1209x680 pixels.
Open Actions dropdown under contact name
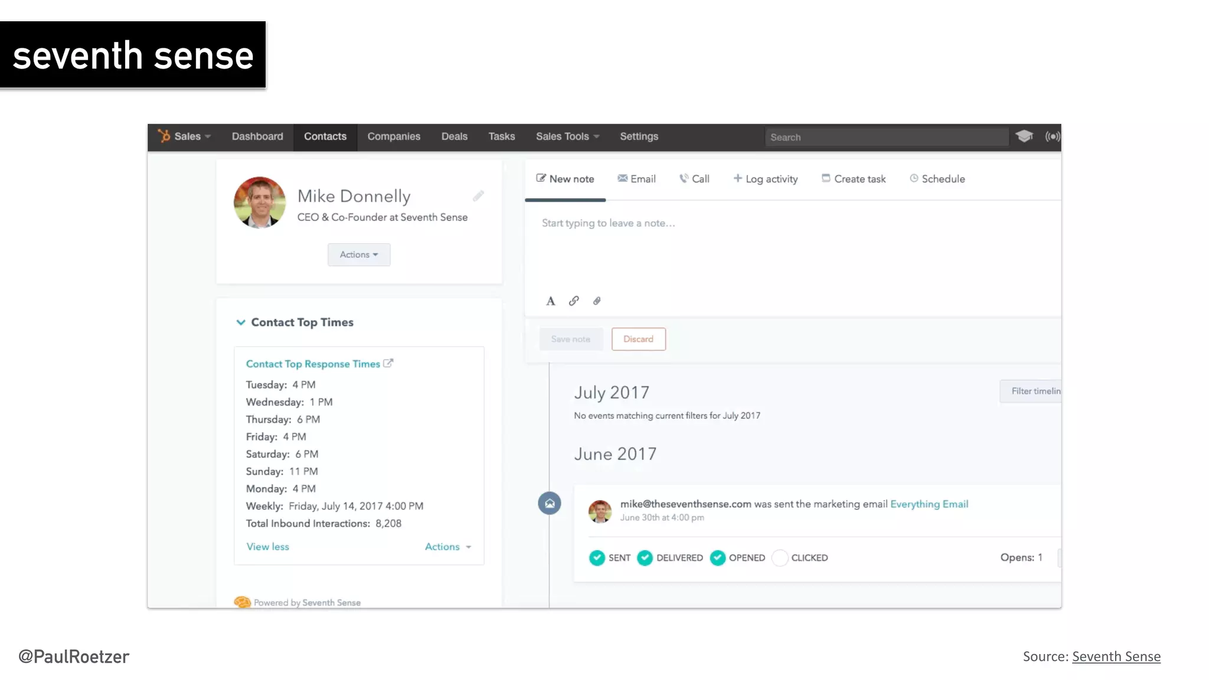359,254
